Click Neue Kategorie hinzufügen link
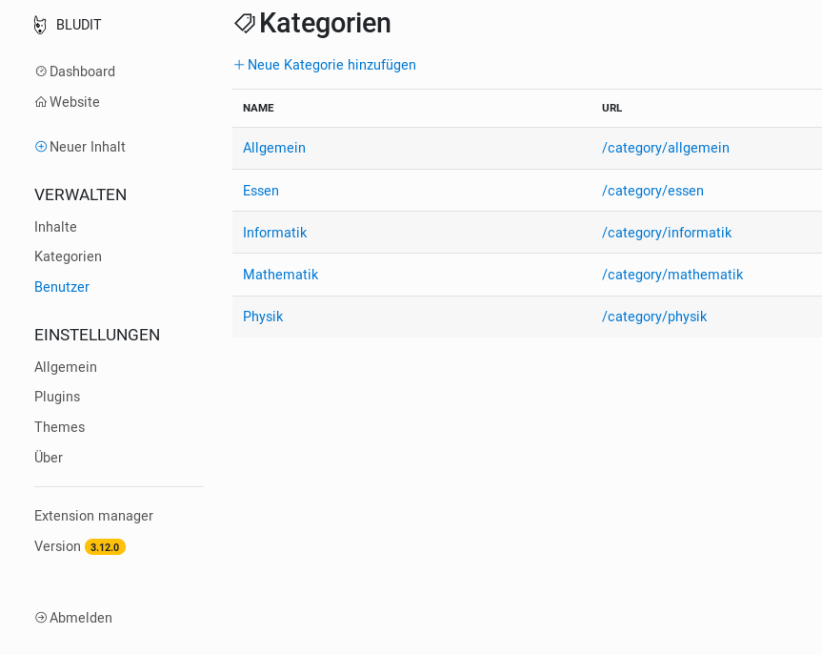 [331, 65]
